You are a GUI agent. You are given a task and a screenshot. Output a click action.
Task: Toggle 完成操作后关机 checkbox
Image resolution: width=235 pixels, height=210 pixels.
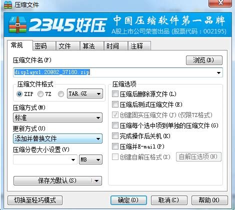[115, 136]
